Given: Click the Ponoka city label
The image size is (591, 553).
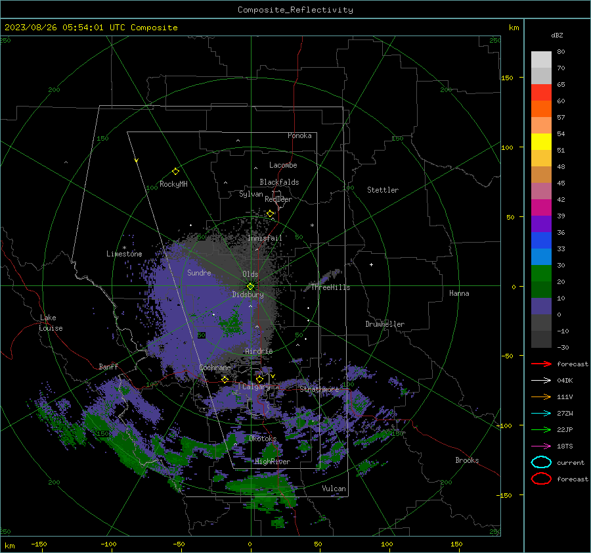Looking at the screenshot, I should (x=299, y=135).
